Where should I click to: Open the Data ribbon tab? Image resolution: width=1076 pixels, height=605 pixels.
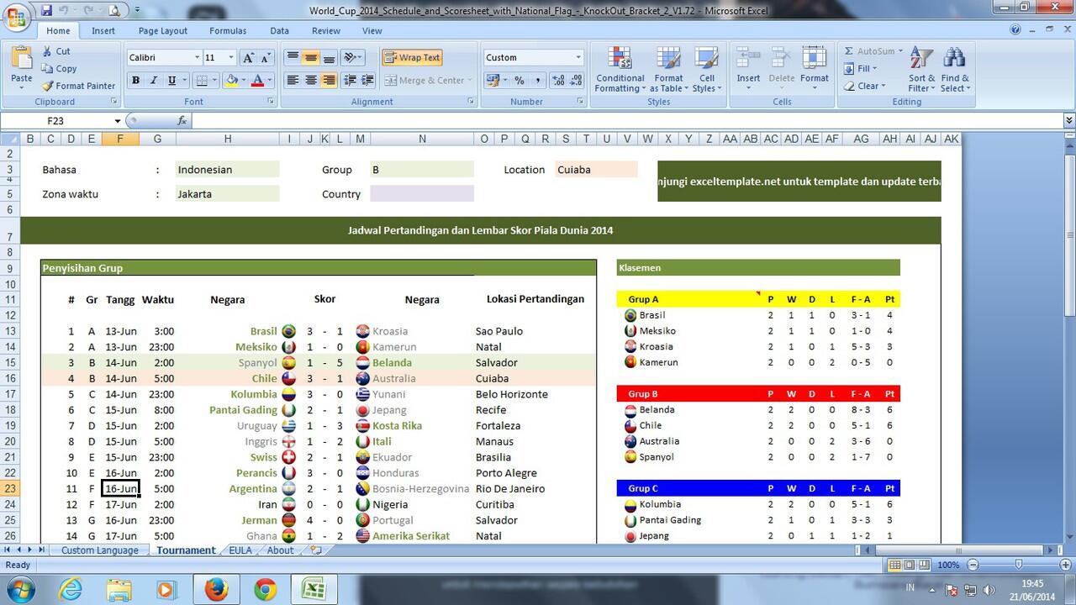279,31
